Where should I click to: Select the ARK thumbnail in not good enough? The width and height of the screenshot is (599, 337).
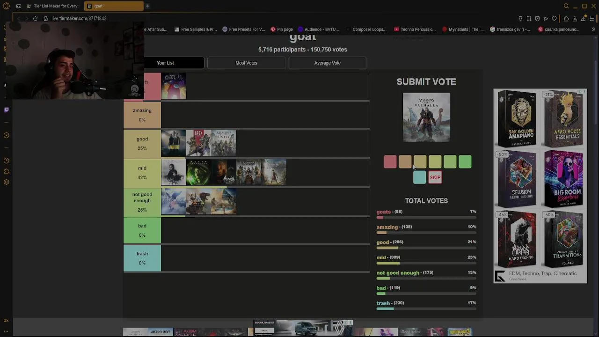(199, 201)
